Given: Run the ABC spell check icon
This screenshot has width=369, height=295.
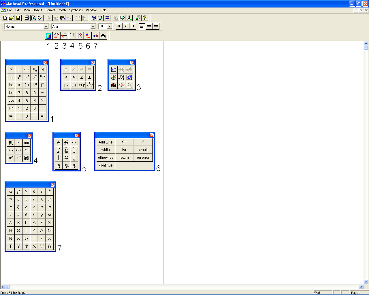Looking at the screenshot, I should pos(40,18).
